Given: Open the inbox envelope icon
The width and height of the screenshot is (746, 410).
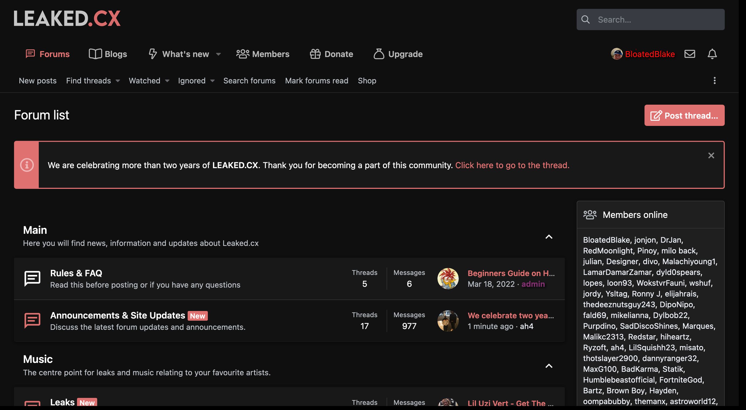Looking at the screenshot, I should point(689,54).
